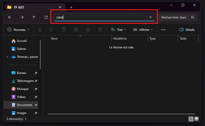
Task: Switch to large thumbnails view
Action: pos(196,118)
